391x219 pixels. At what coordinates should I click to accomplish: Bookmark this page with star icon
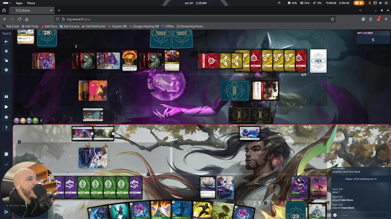(x=332, y=19)
